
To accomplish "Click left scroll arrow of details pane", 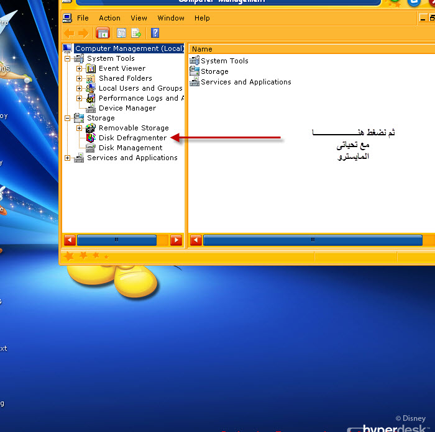I will pos(196,240).
